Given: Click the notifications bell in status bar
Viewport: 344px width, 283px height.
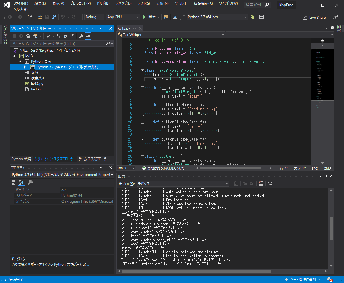Looking at the screenshot, I should [x=329, y=280].
